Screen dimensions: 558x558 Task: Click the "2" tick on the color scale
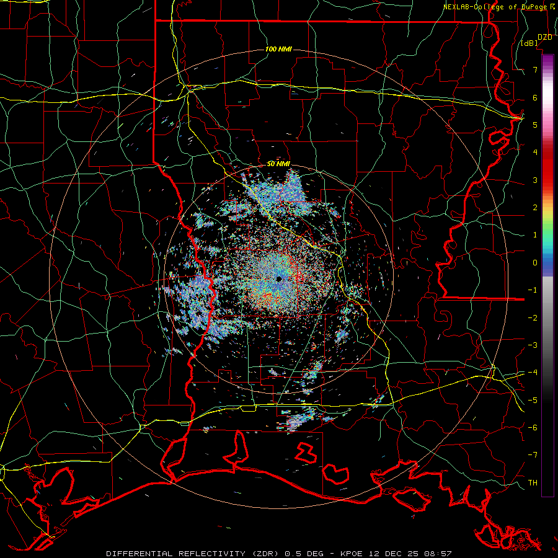click(535, 208)
